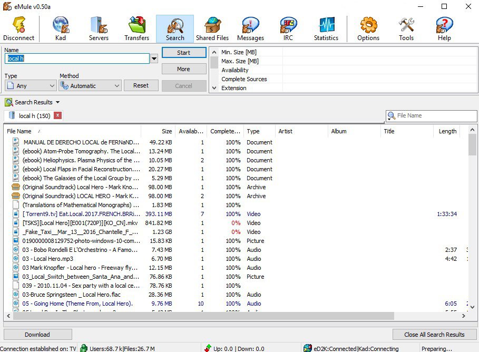The width and height of the screenshot is (479, 352).
Task: Open the Method dropdown showing Automatic
Action: click(x=91, y=85)
